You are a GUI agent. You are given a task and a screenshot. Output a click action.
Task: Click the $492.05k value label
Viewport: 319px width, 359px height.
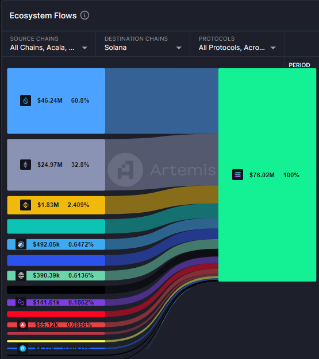pos(46,244)
